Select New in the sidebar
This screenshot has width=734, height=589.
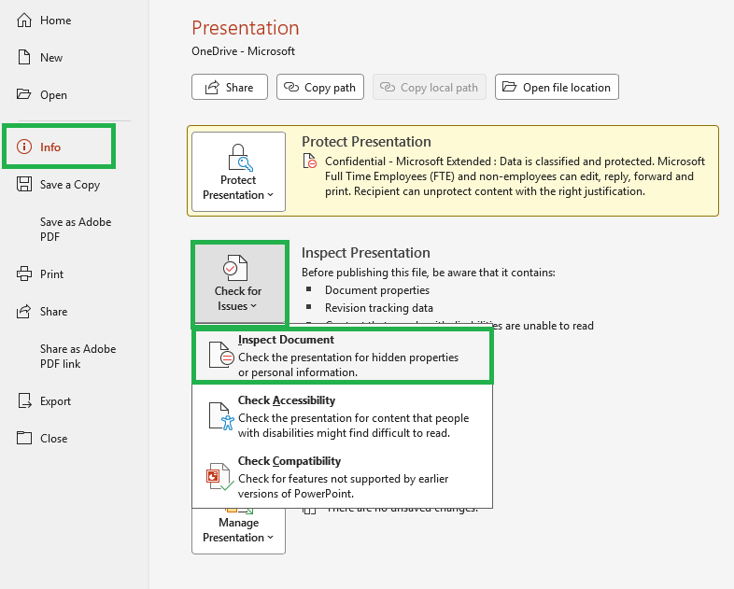tap(51, 58)
